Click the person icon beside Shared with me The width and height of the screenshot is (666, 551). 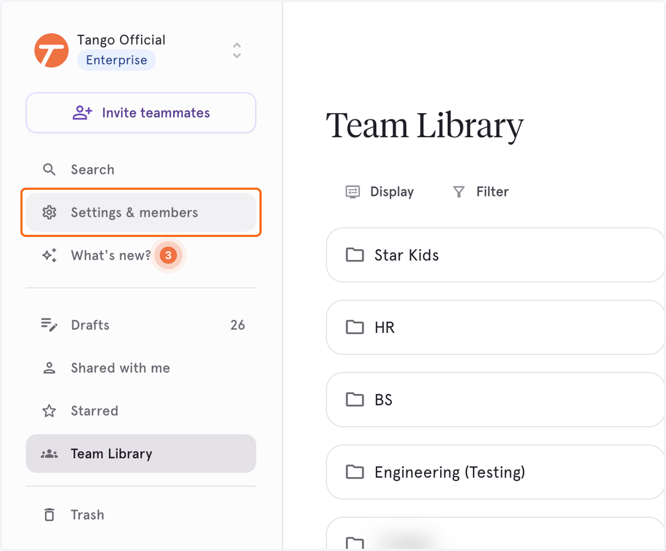coord(49,368)
